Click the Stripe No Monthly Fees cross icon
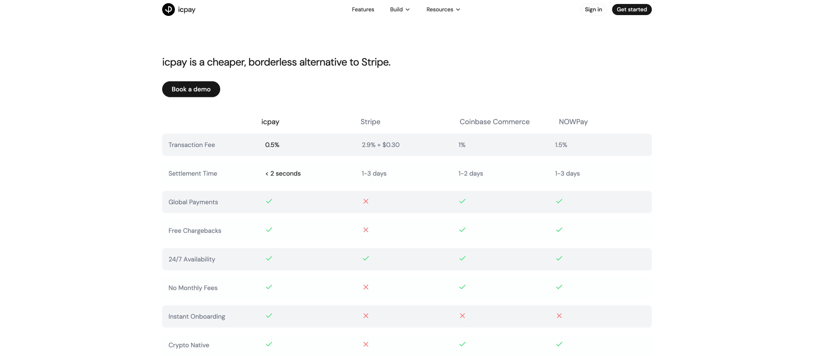 (366, 287)
